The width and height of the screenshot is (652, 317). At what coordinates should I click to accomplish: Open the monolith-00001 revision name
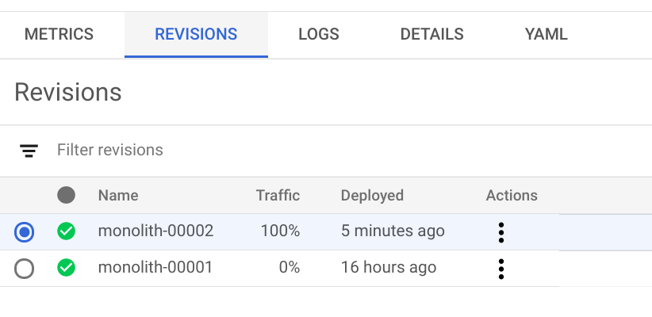coord(155,268)
